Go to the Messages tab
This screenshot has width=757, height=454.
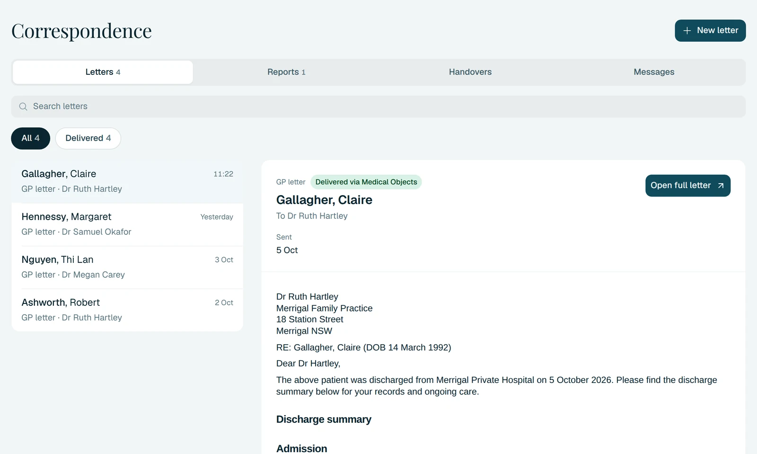[x=654, y=72]
